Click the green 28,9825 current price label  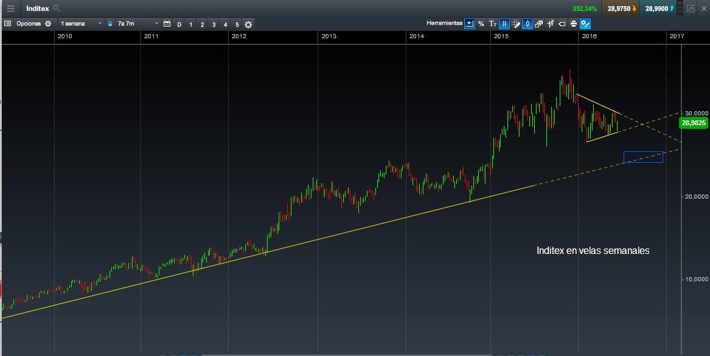coord(694,123)
